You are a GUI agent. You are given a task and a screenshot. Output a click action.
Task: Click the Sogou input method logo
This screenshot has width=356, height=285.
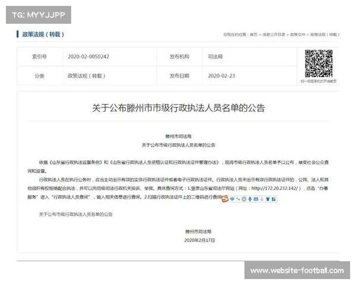(x=225, y=199)
